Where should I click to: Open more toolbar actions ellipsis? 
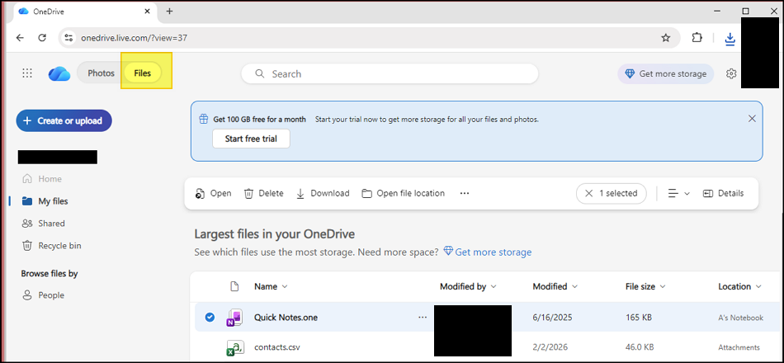[465, 193]
